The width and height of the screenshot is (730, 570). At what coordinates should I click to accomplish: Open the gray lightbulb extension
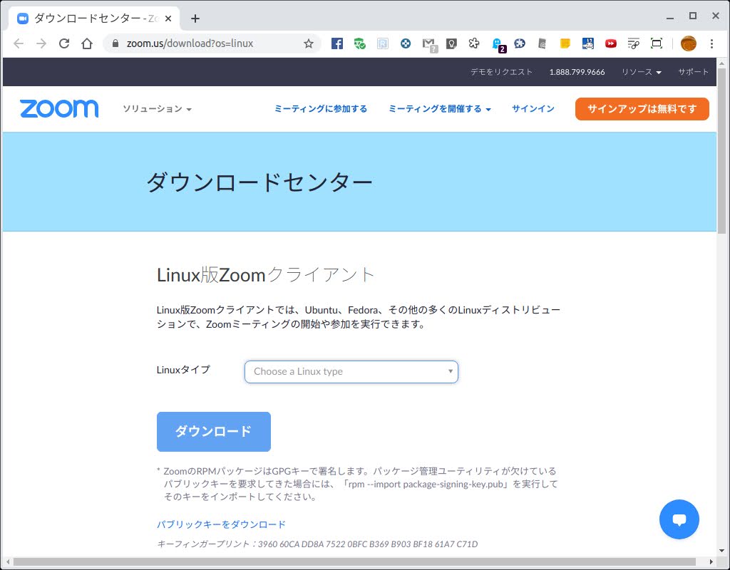coord(451,43)
